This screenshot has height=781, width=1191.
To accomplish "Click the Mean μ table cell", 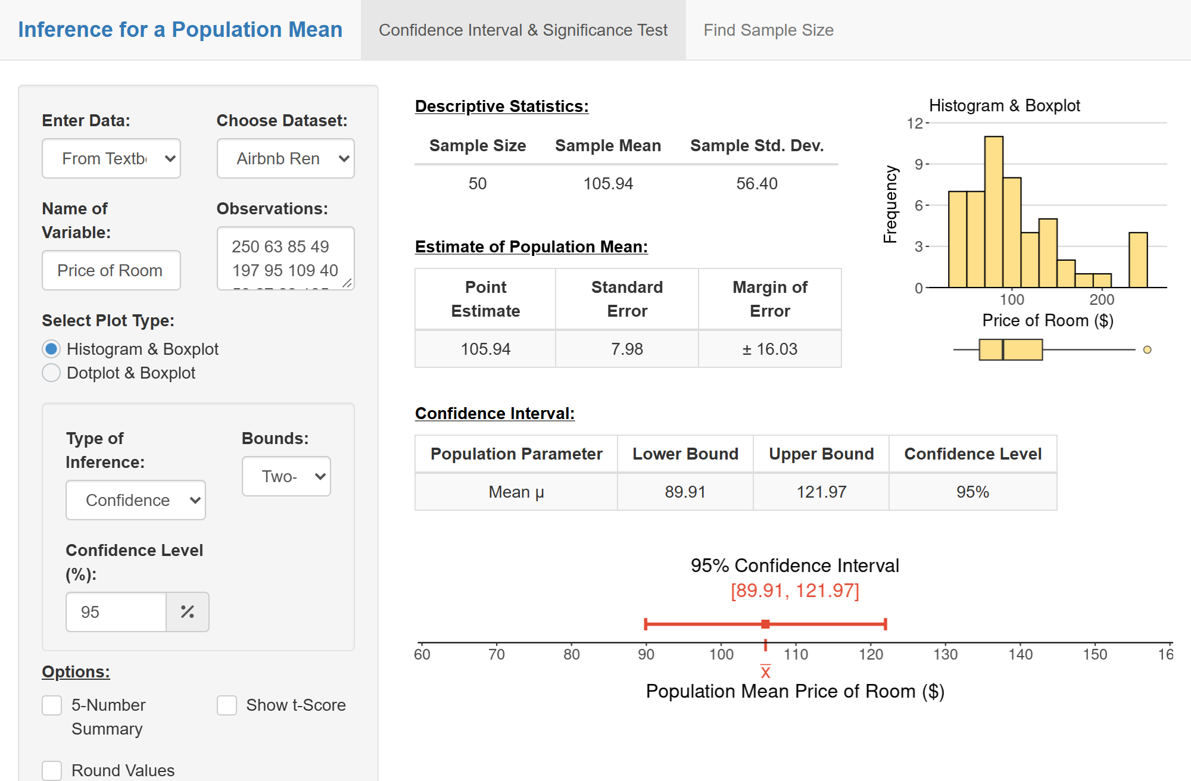I will click(516, 492).
